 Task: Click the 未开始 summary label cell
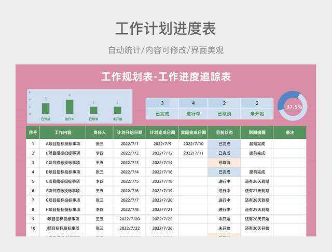click(x=257, y=114)
